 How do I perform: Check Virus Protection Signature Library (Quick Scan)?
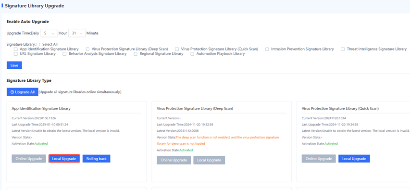(177, 49)
